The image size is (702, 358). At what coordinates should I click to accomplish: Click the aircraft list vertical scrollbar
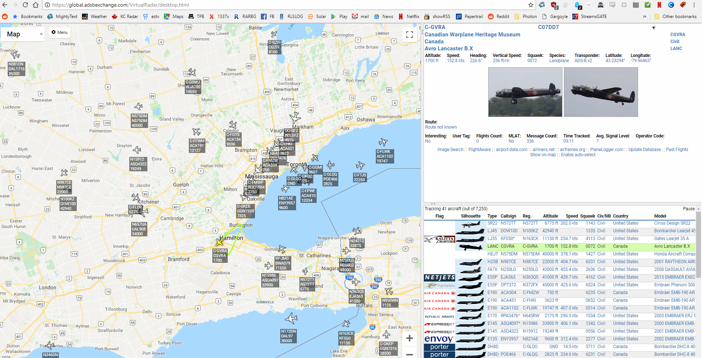[698, 244]
